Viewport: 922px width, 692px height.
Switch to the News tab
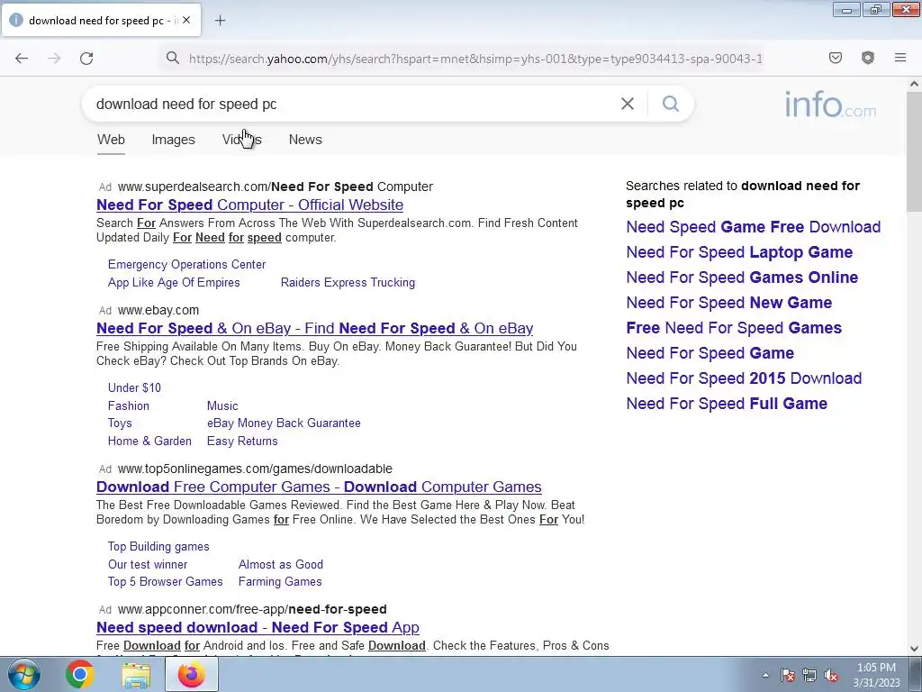coord(305,140)
